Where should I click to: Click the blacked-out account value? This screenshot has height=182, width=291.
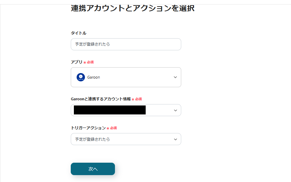click(x=109, y=110)
